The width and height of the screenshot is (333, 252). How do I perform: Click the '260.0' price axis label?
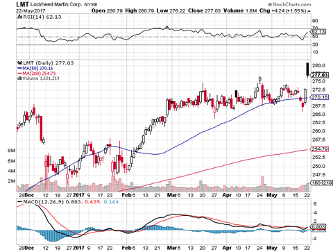(318, 131)
